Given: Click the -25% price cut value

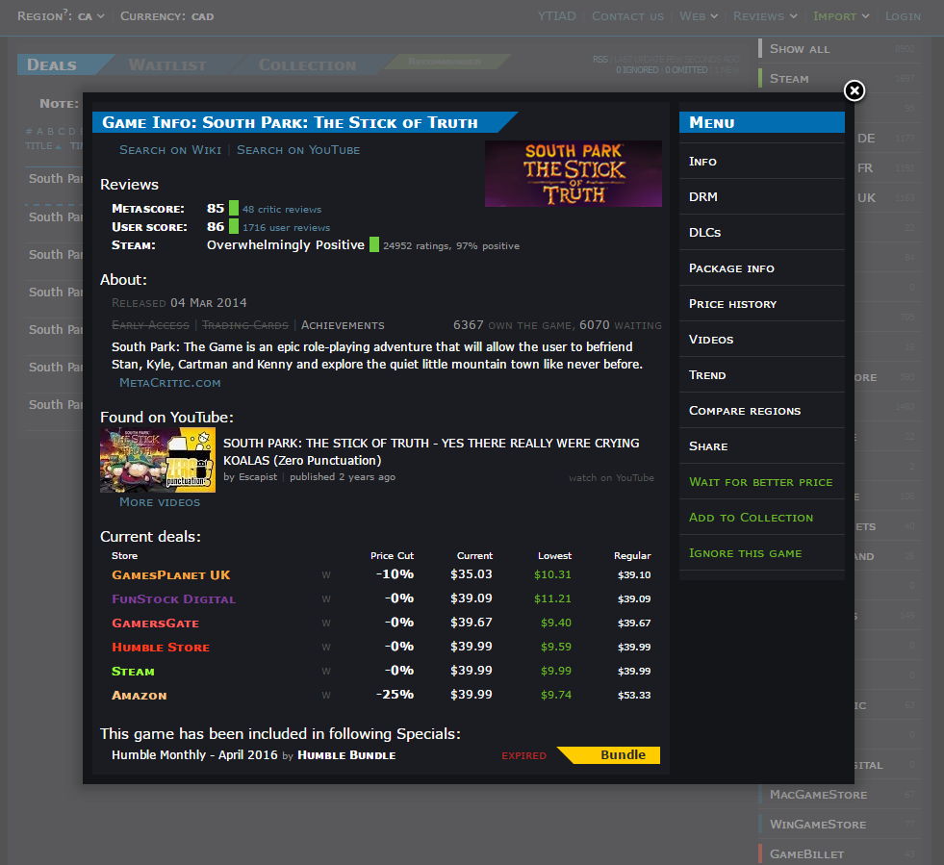Looking at the screenshot, I should (x=395, y=695).
